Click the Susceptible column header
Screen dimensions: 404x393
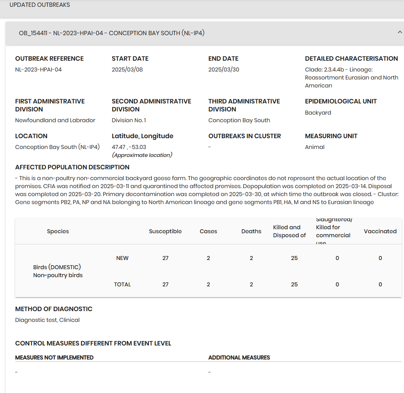165,231
